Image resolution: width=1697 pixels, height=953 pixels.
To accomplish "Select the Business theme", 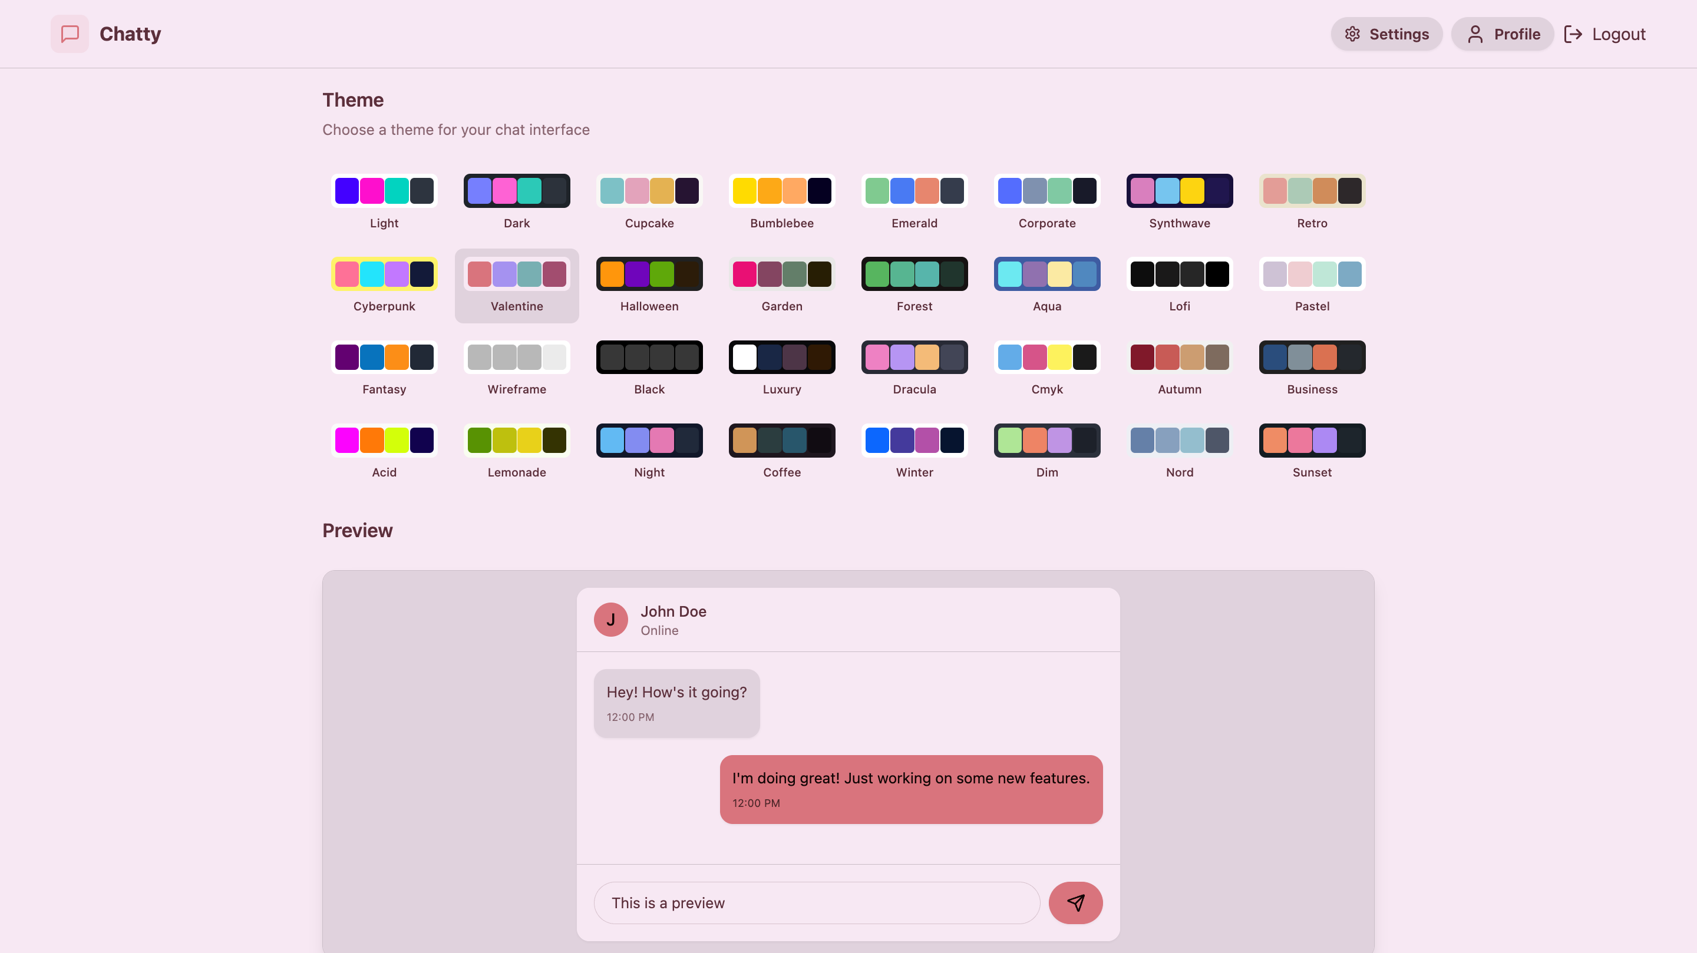I will [x=1312, y=368].
